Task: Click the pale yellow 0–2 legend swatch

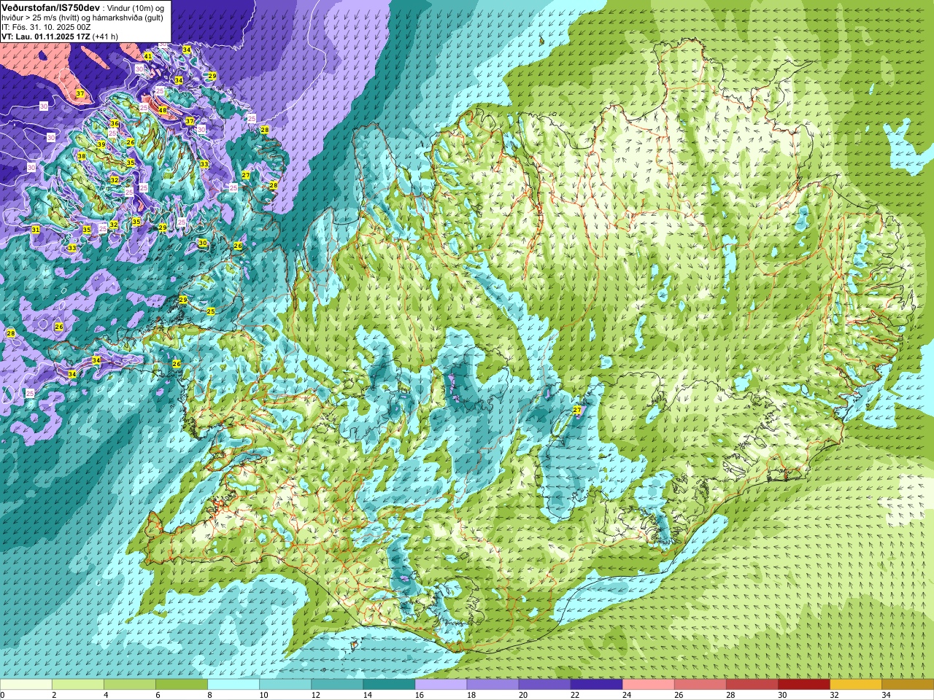Action: coord(26,685)
